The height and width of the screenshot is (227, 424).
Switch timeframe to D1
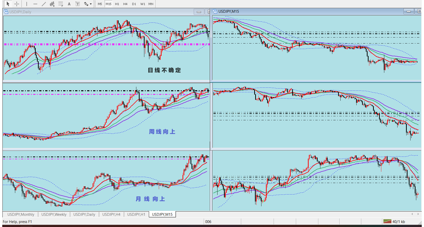[x=134, y=4]
